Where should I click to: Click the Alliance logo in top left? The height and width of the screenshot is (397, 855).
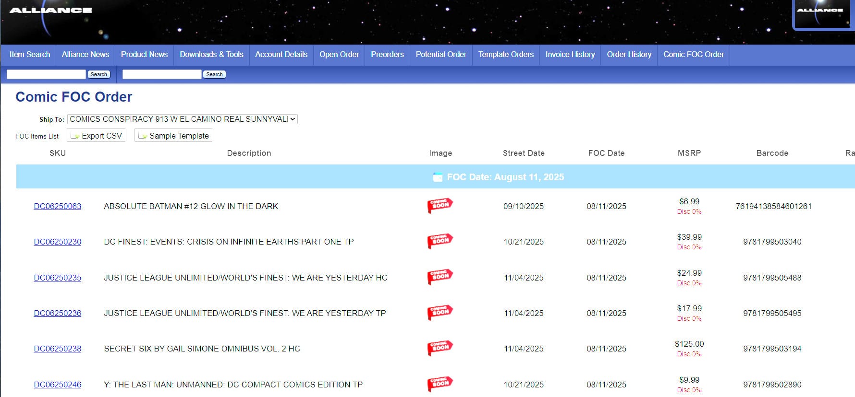coord(50,11)
